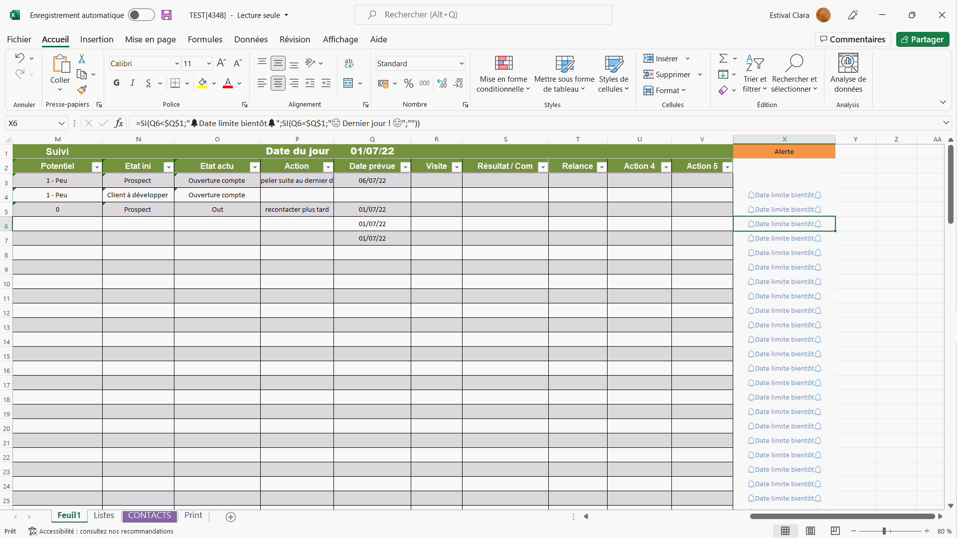The width and height of the screenshot is (957, 538).
Task: Open the Commentaires pane
Action: click(853, 39)
